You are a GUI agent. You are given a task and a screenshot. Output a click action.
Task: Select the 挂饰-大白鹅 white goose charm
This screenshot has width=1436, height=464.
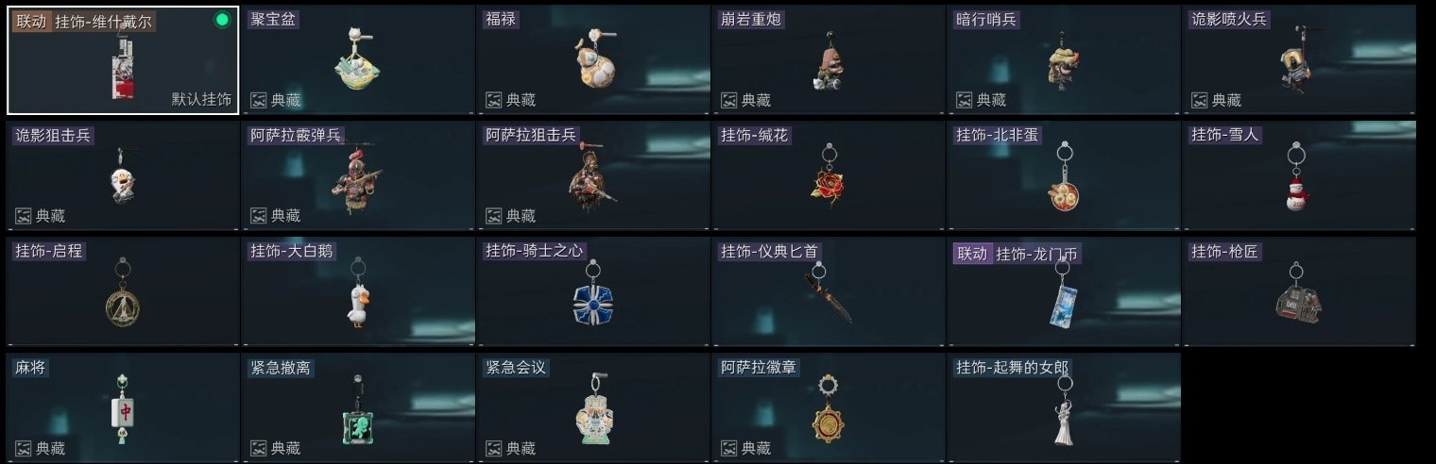pyautogui.click(x=357, y=292)
